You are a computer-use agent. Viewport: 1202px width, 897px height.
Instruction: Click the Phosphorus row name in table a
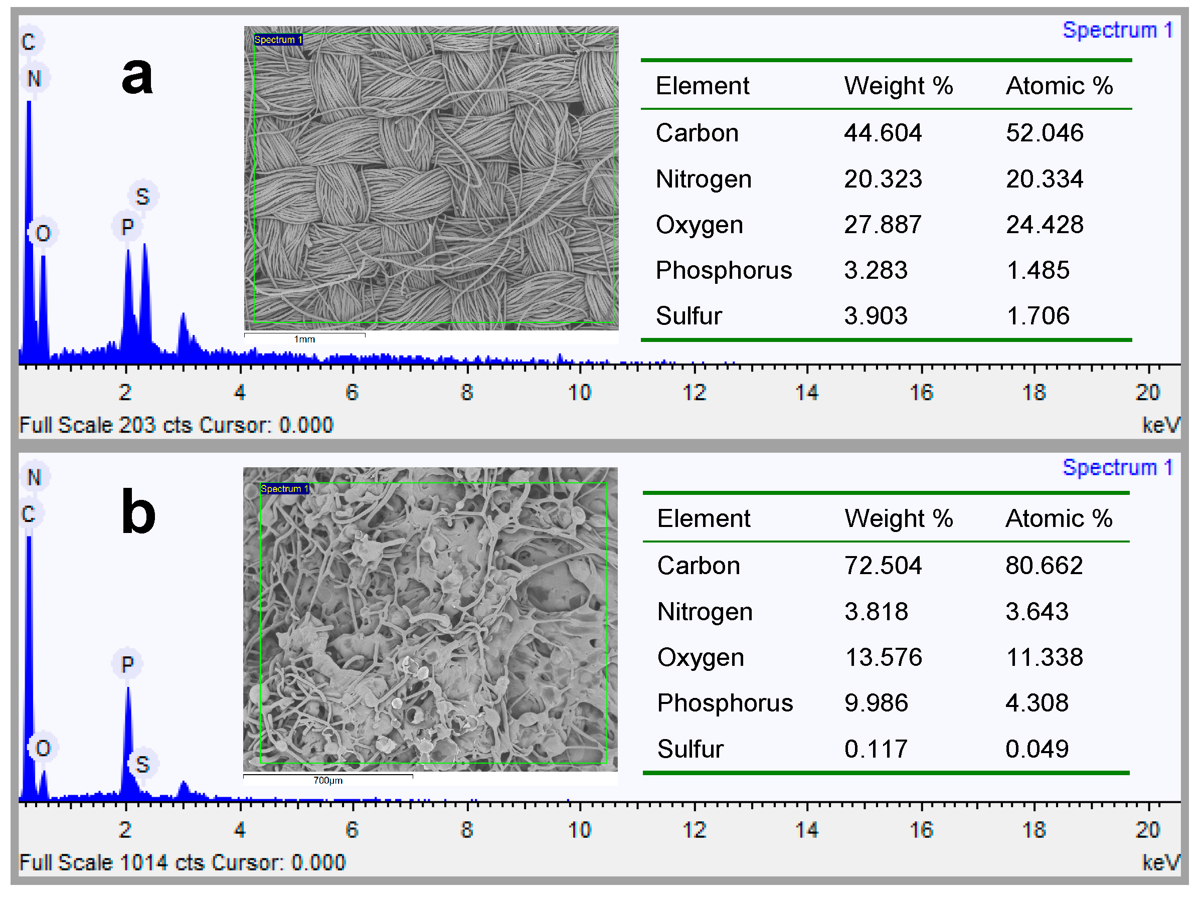[x=724, y=271]
